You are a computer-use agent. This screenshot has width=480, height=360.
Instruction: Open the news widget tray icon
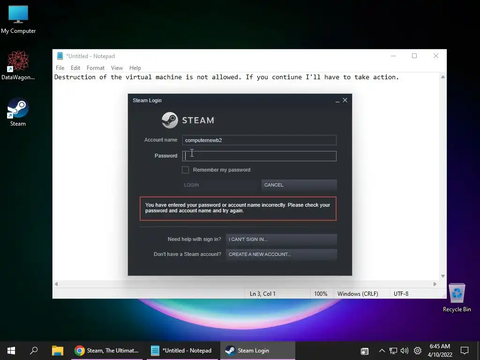[365, 351]
